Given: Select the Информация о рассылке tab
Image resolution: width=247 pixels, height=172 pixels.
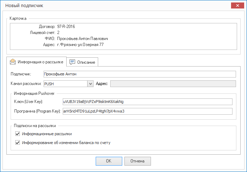Looking at the screenshot, I should [x=37, y=62].
